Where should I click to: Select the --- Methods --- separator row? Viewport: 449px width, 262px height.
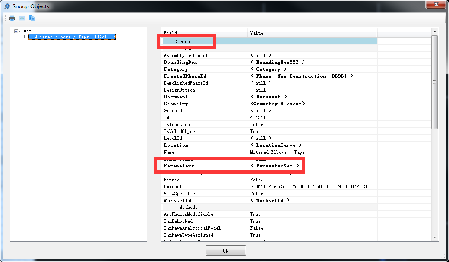[269, 207]
